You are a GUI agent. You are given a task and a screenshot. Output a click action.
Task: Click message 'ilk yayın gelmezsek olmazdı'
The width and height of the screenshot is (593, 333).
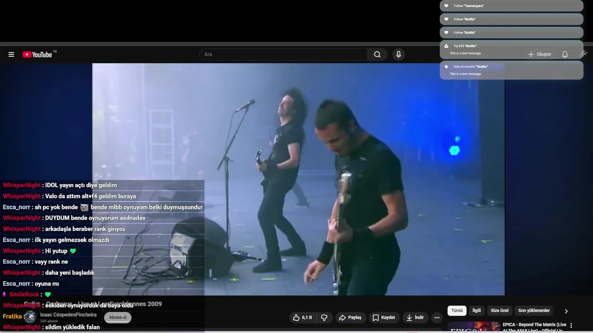point(72,240)
